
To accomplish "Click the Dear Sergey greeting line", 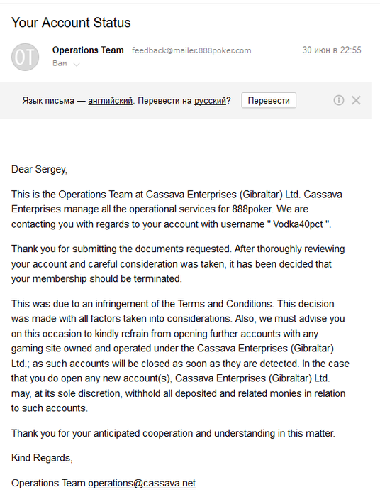I will [39, 169].
